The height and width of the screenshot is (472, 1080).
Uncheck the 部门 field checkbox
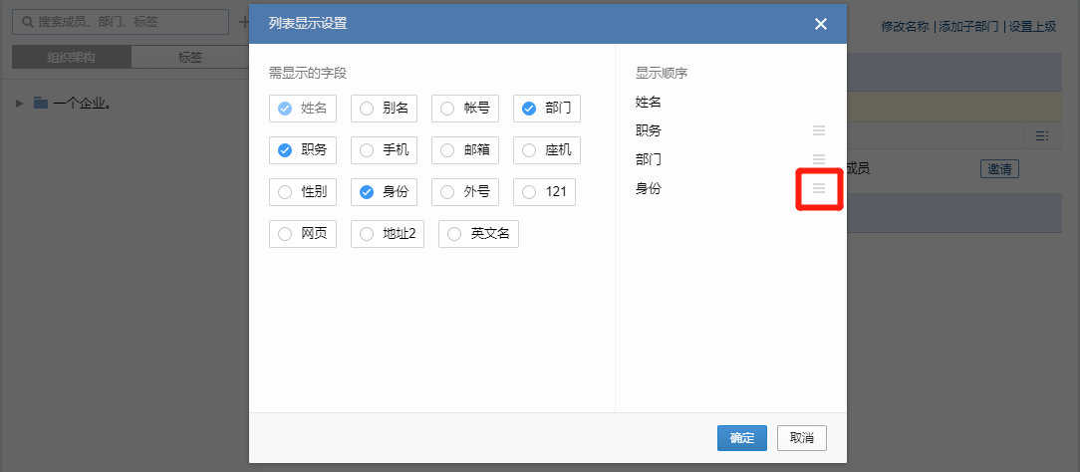(x=529, y=109)
